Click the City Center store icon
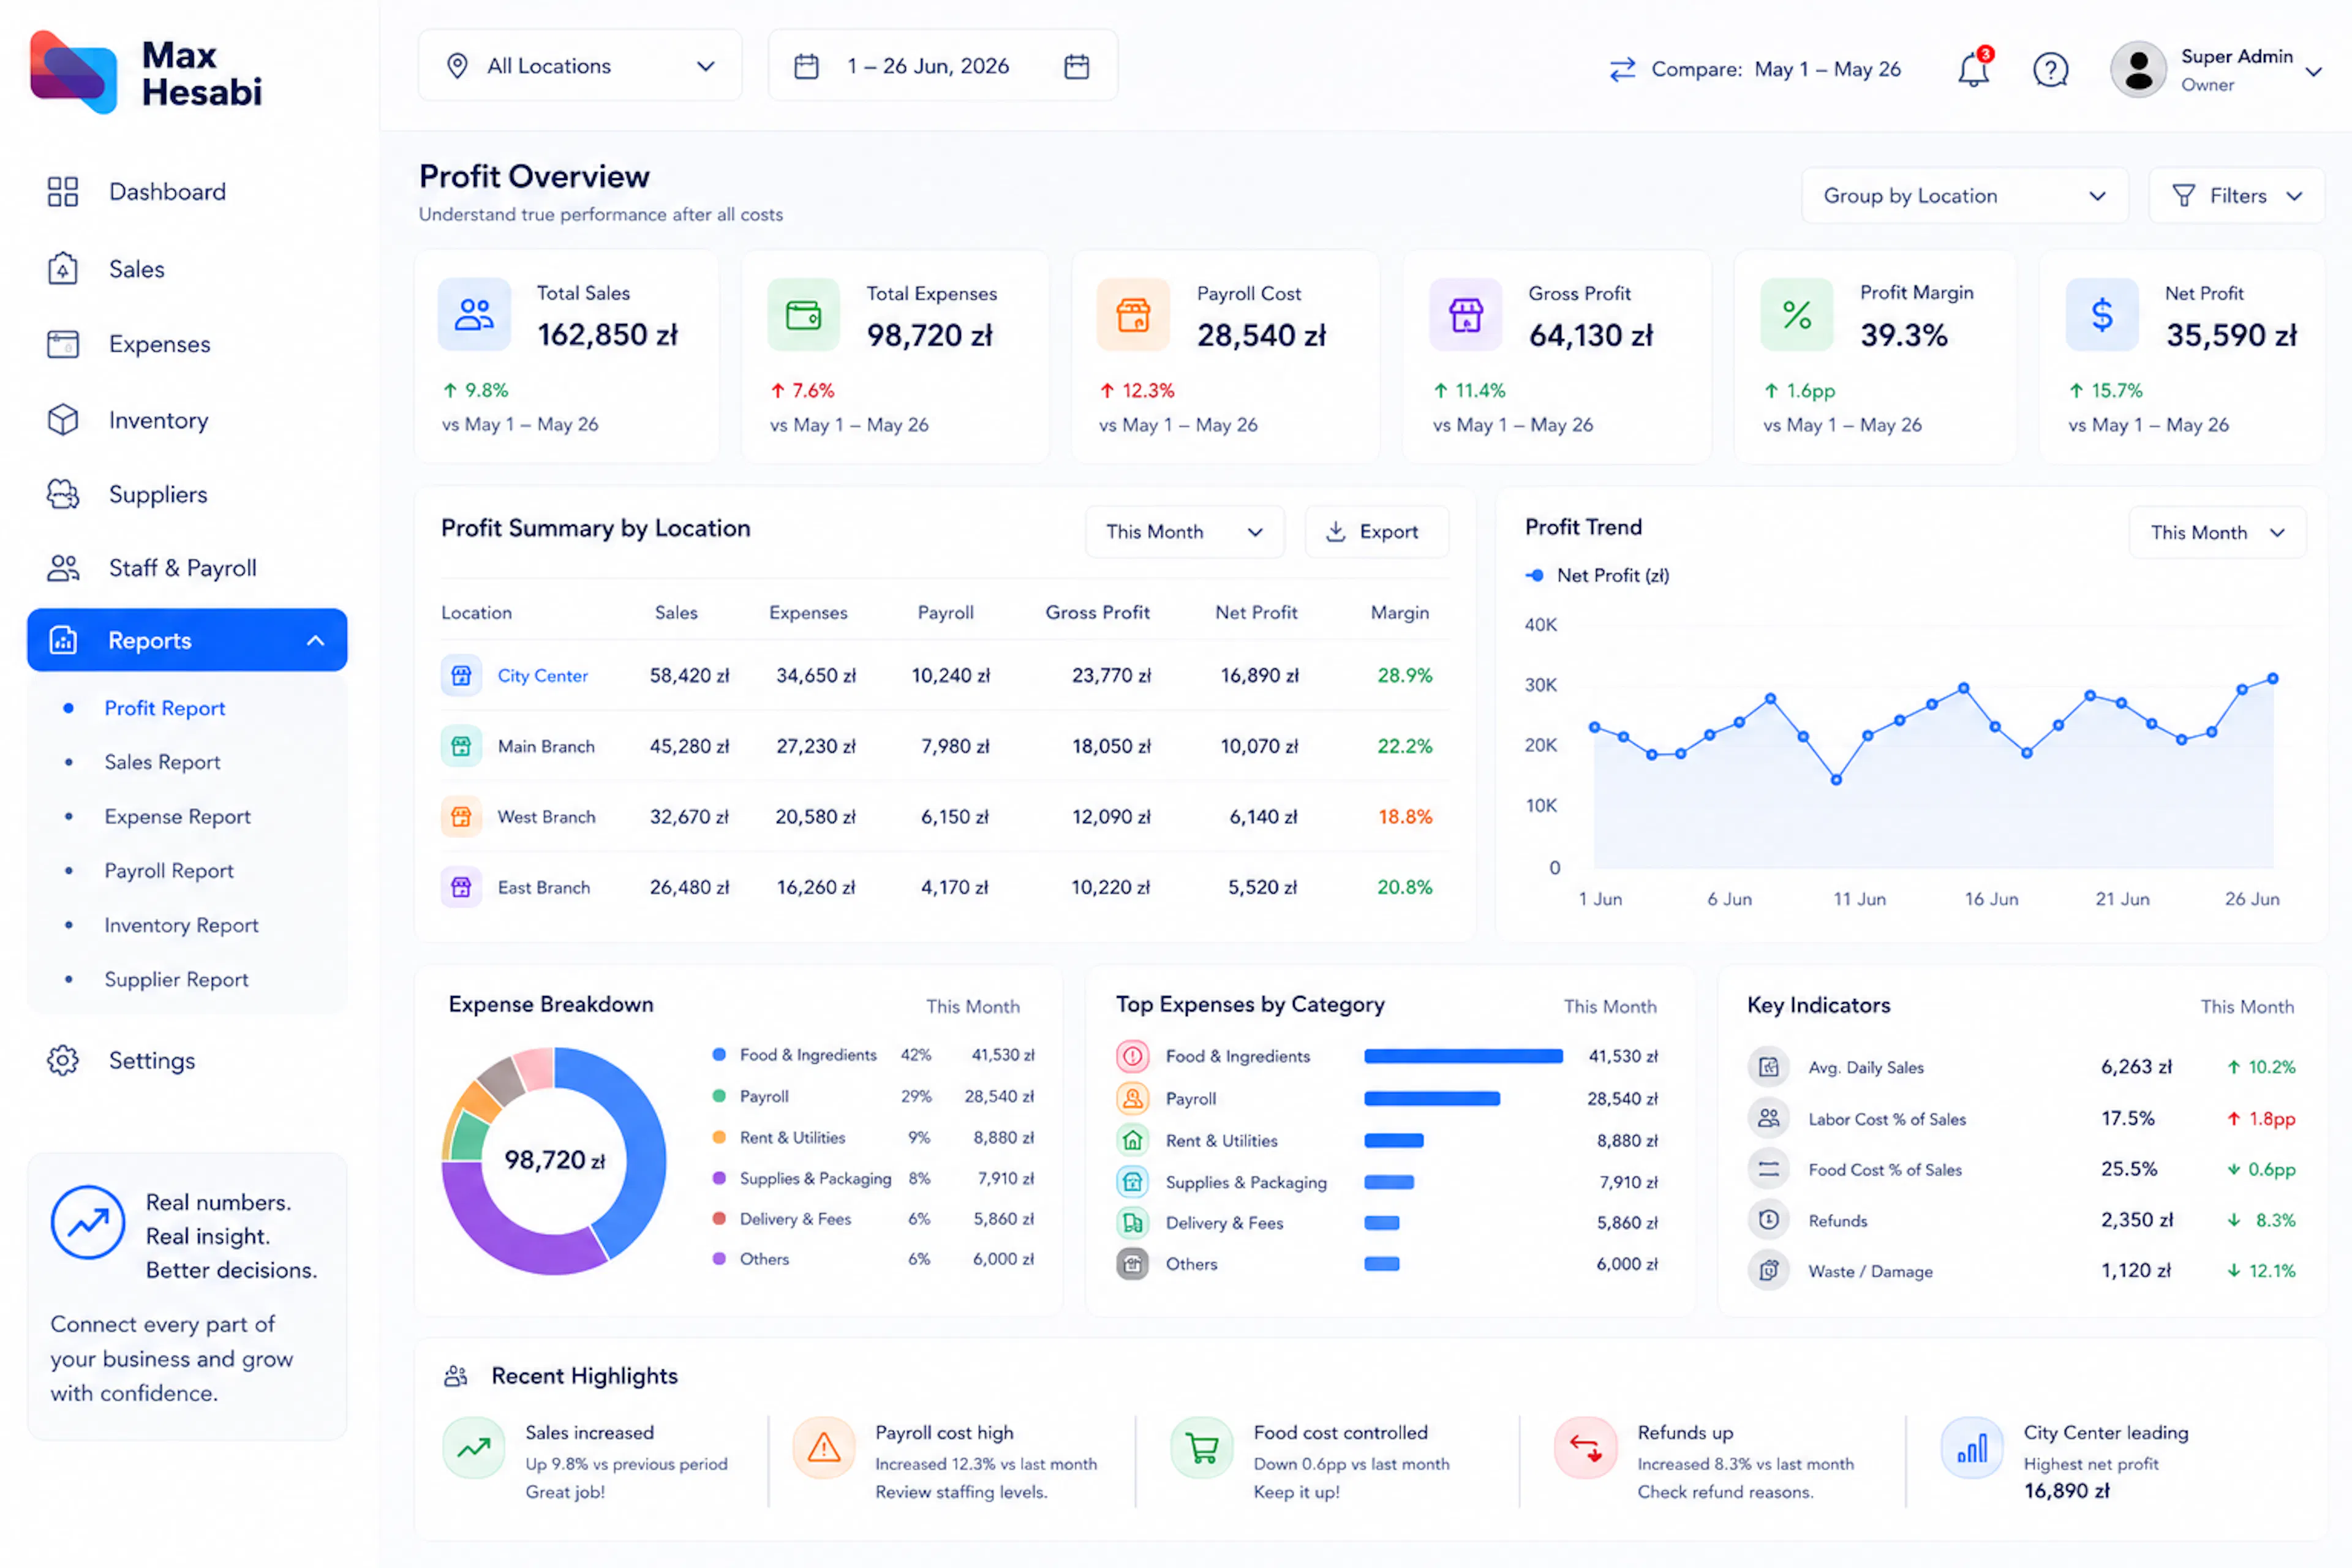 (x=461, y=676)
